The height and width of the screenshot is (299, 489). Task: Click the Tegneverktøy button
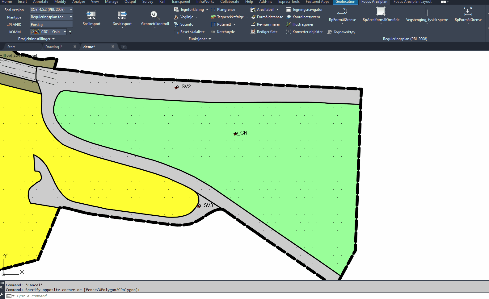341,32
